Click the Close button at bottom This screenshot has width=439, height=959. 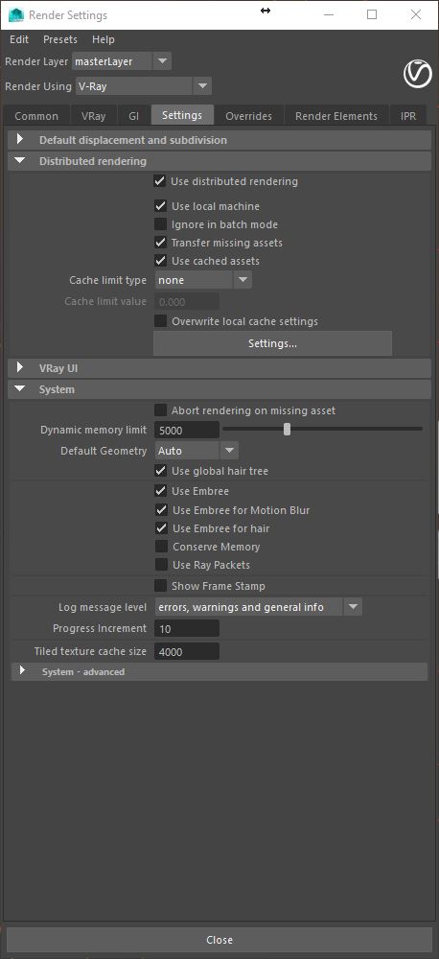pos(219,940)
